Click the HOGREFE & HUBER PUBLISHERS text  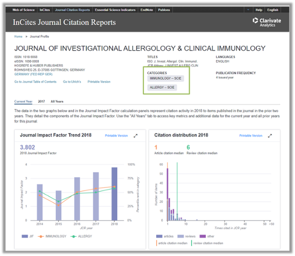point(39,66)
